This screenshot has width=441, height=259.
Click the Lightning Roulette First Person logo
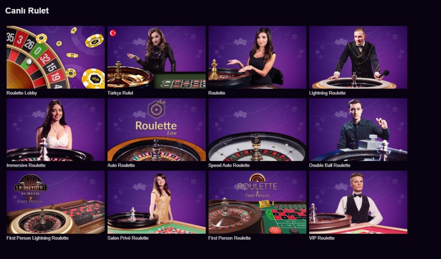point(31,189)
